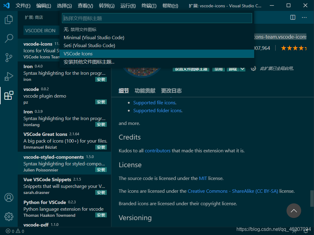
Task: Switch to the 更改日志 tab
Action: (x=171, y=91)
